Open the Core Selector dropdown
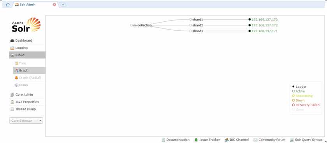The height and width of the screenshot is (143, 327). 26,120
